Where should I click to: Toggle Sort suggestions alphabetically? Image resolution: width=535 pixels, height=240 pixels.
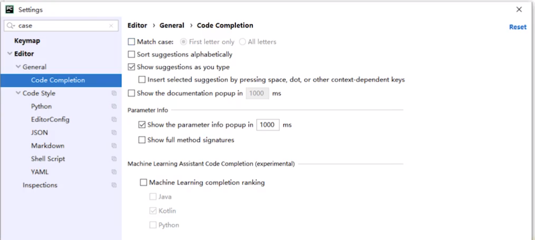pyautogui.click(x=131, y=55)
